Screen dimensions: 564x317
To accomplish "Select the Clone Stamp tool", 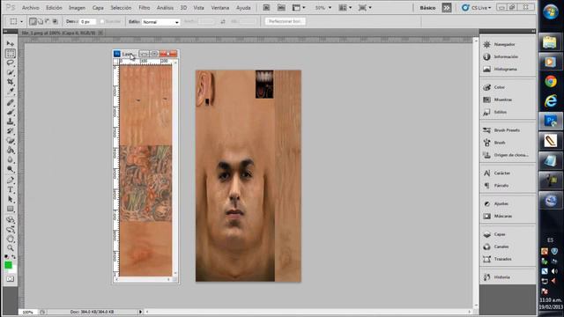I will tap(10, 122).
